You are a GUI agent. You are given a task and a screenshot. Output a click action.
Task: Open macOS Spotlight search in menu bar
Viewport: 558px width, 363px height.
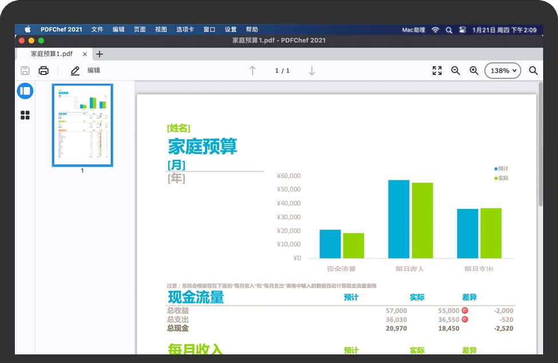pyautogui.click(x=449, y=30)
